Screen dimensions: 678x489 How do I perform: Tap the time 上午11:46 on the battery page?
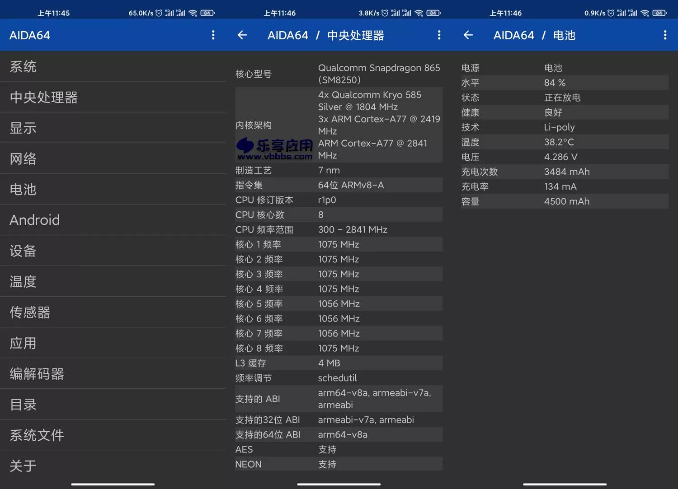(505, 13)
